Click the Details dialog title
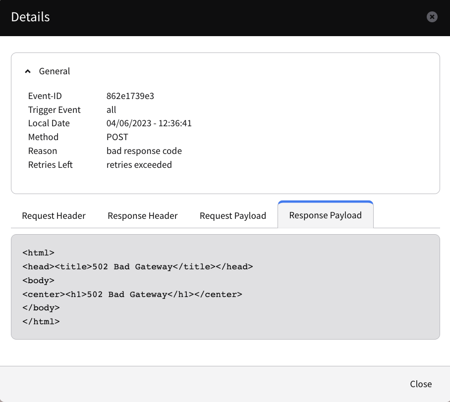The width and height of the screenshot is (450, 402). click(x=30, y=17)
